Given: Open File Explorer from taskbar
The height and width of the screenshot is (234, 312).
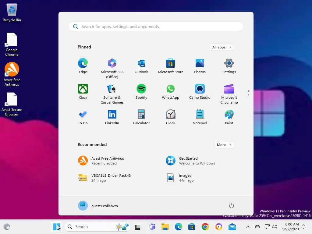Looking at the screenshot, I should [165, 227].
